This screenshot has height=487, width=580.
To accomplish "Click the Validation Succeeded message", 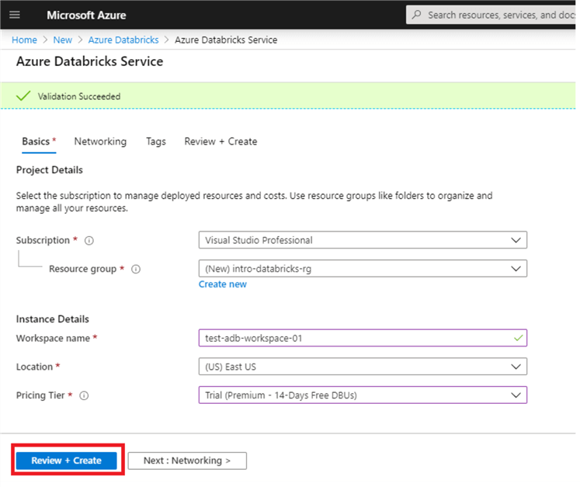I will click(79, 96).
